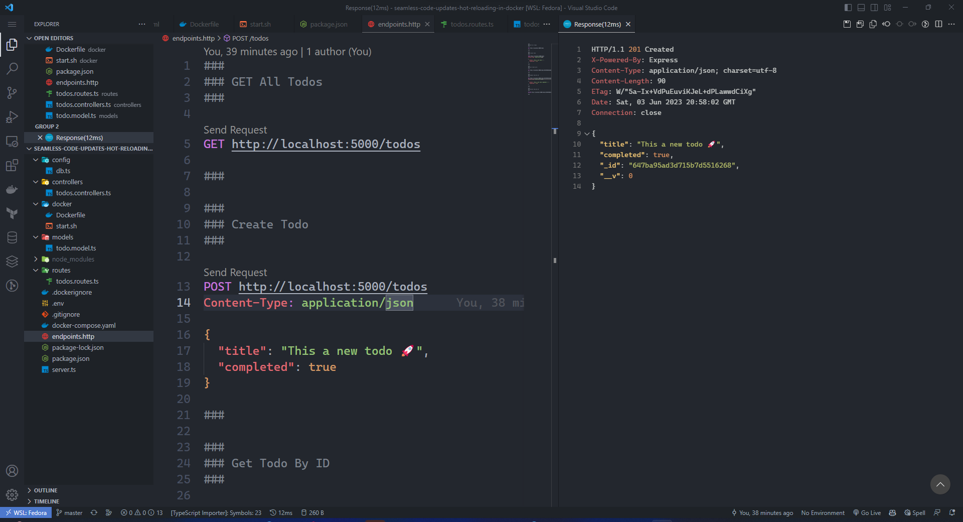The width and height of the screenshot is (963, 522).
Task: Save the response using the save icon
Action: (847, 24)
